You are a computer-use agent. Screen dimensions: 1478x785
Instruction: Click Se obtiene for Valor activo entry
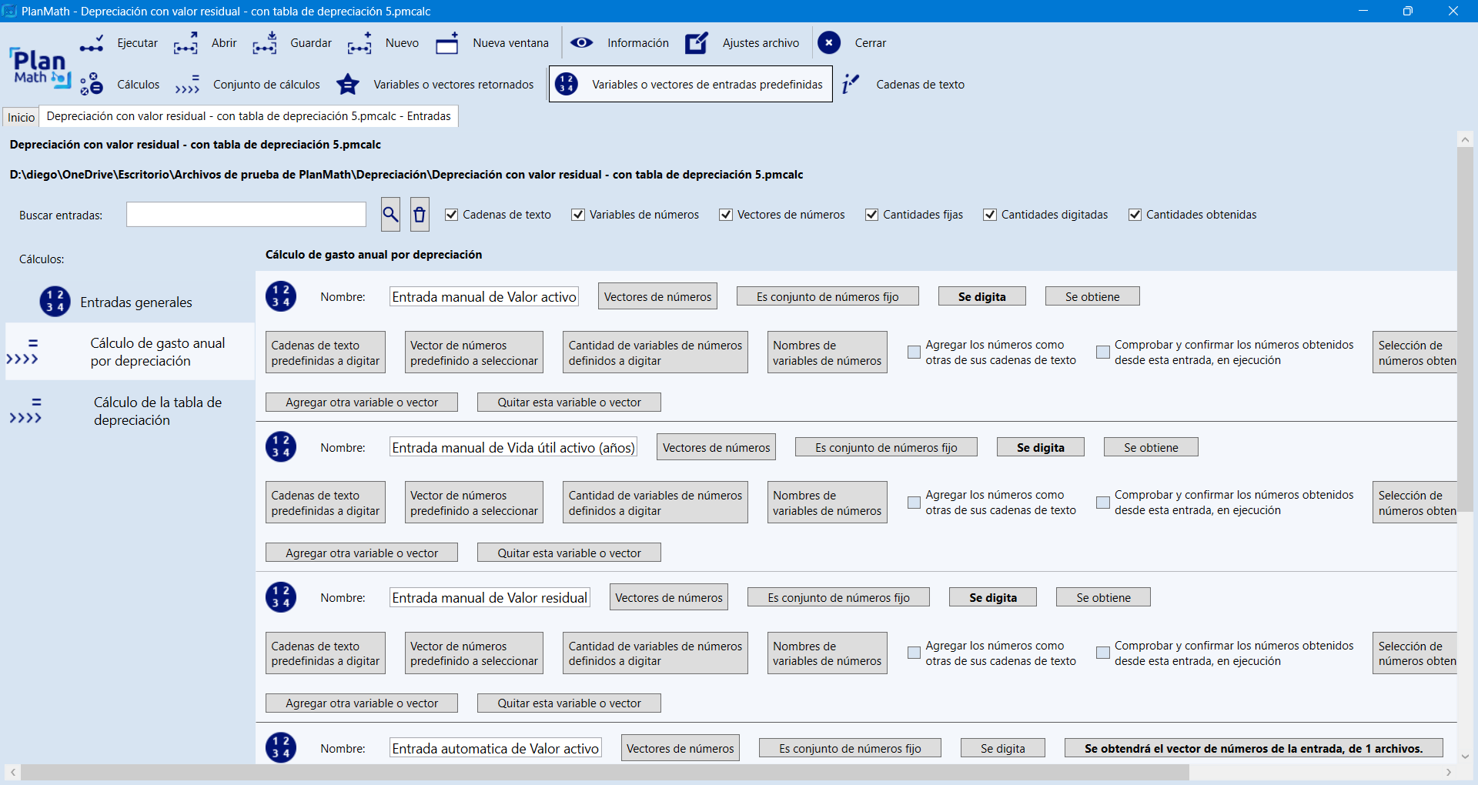[1092, 297]
